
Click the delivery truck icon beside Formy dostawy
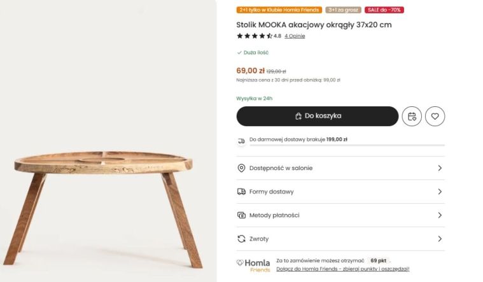[x=241, y=192]
